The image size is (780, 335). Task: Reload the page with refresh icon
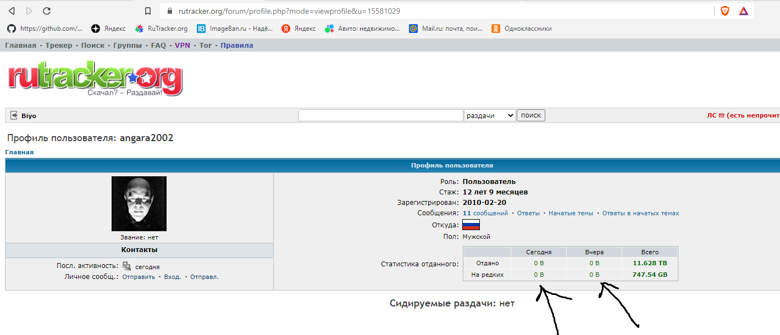click(x=47, y=11)
